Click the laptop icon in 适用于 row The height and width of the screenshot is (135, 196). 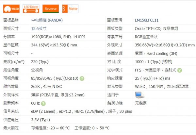[139, 95]
